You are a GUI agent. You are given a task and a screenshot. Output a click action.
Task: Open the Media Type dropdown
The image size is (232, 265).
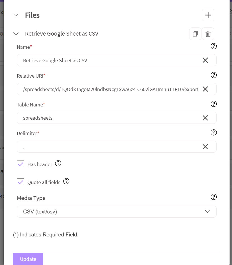coord(116,212)
